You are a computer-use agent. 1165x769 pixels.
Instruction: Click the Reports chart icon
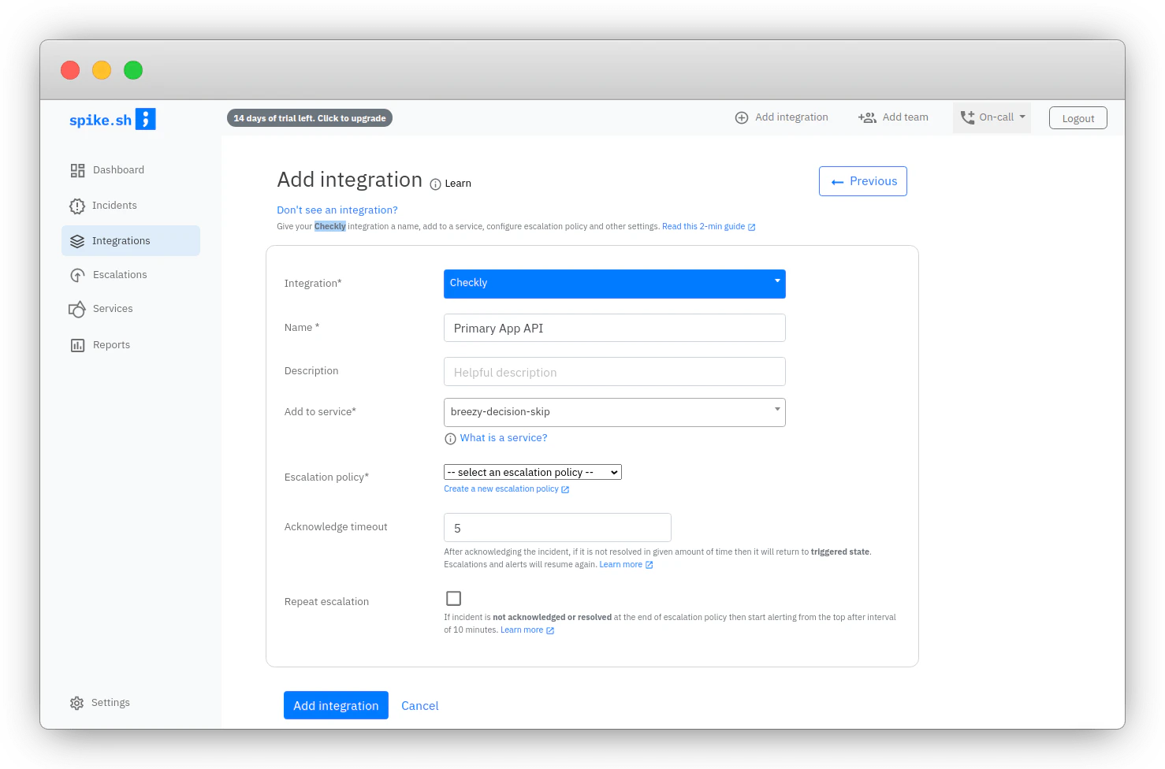point(77,345)
